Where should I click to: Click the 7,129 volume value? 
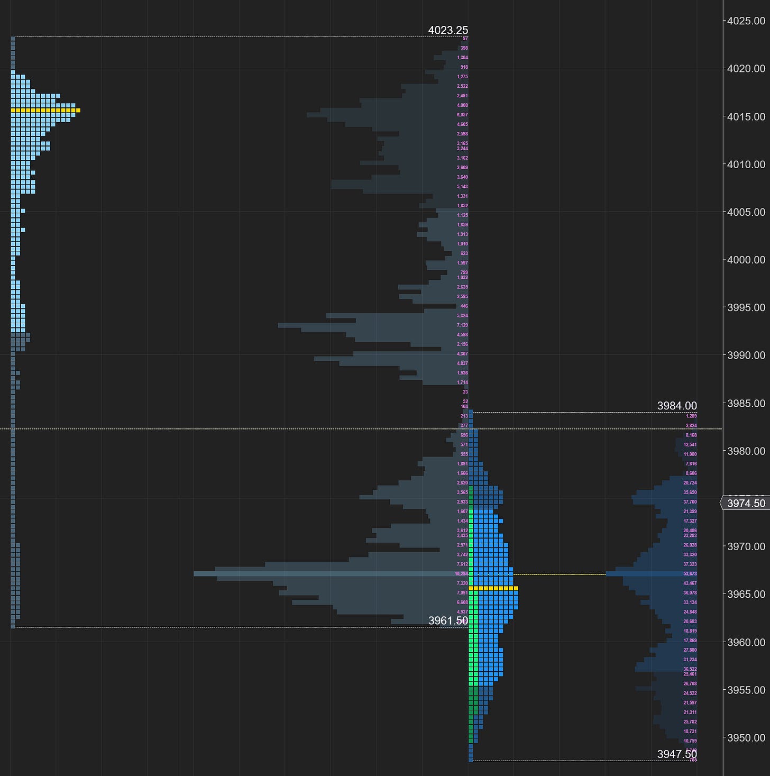pos(462,325)
